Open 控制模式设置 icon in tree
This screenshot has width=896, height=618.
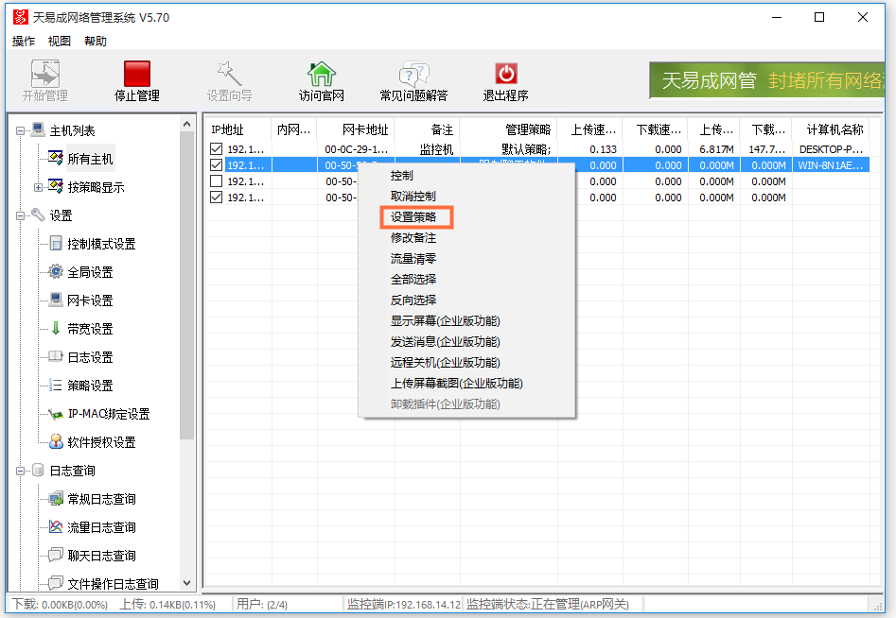[56, 244]
